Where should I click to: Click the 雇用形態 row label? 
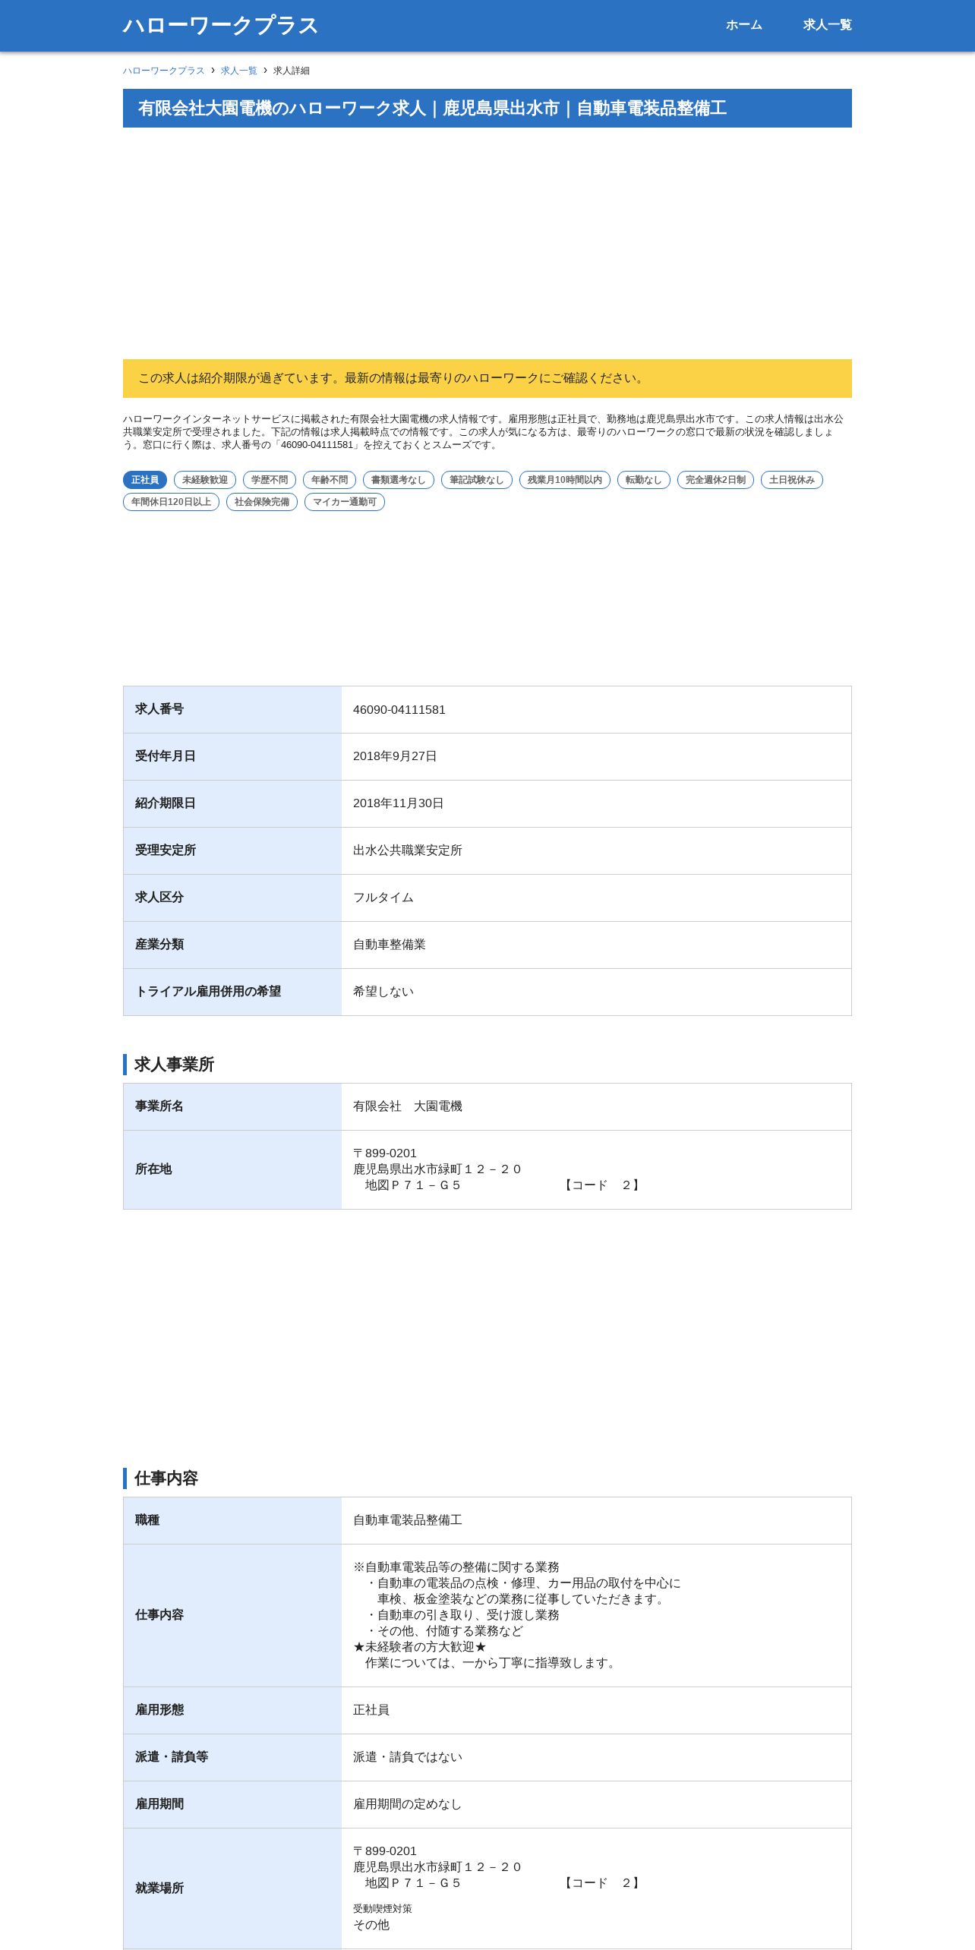click(x=159, y=1710)
